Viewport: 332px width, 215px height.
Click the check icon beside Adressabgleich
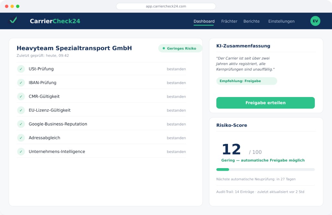21,138
